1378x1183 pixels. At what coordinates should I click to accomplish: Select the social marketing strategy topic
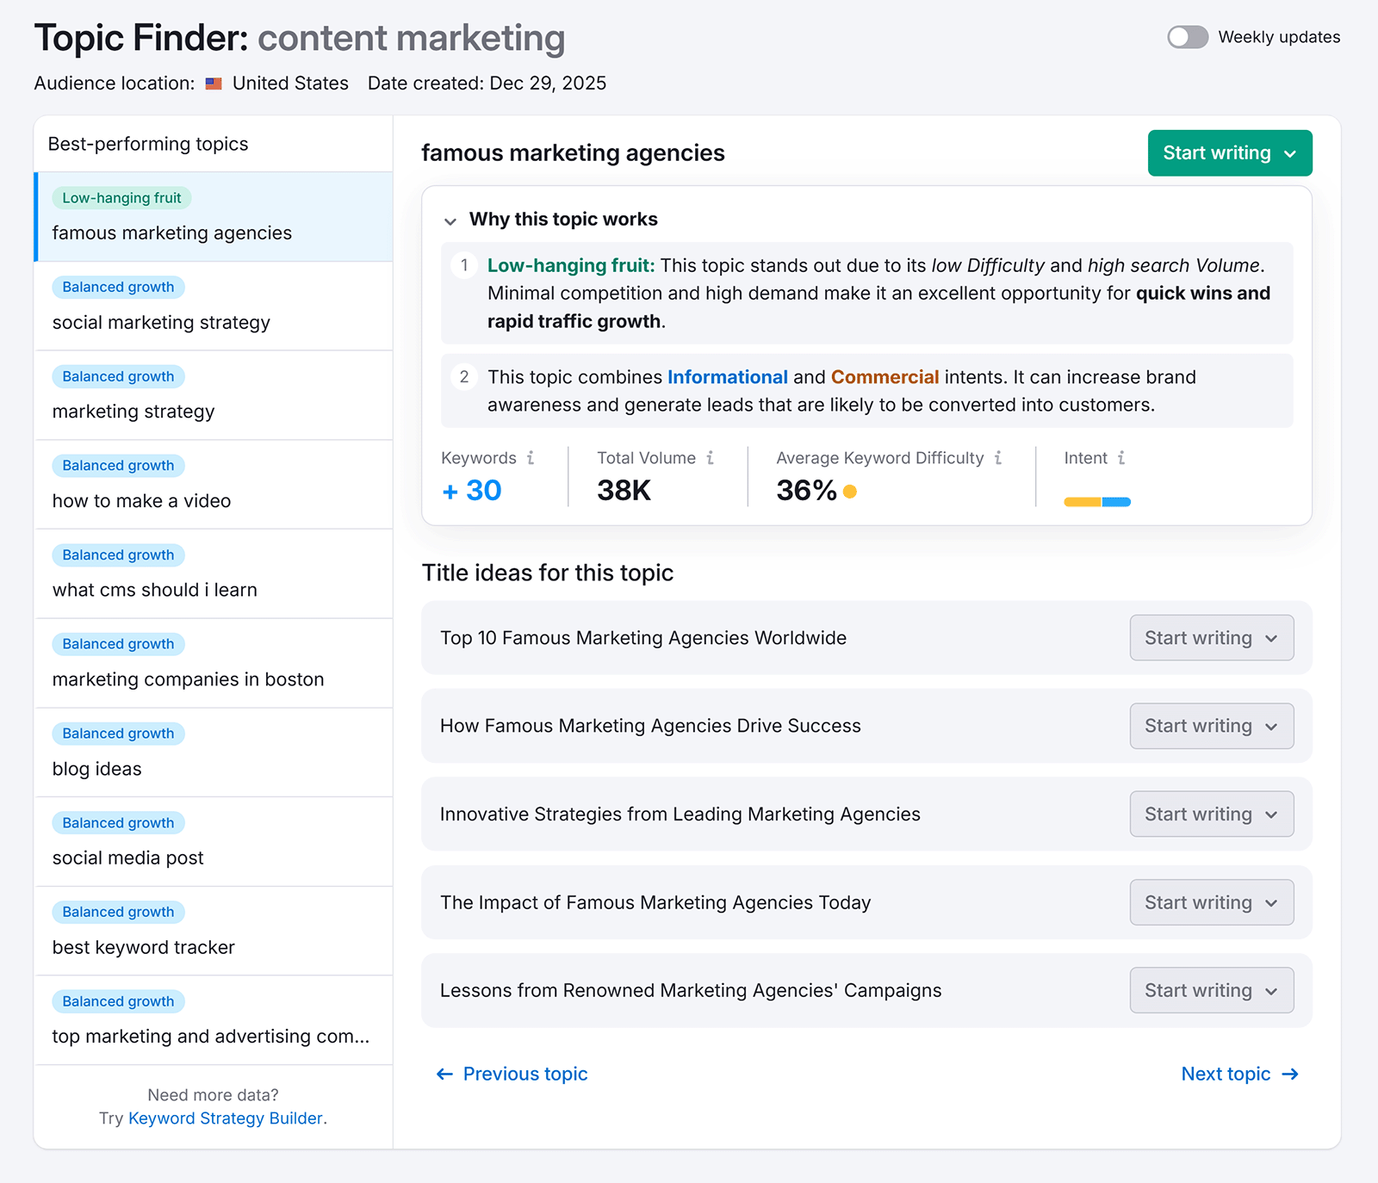pos(160,322)
